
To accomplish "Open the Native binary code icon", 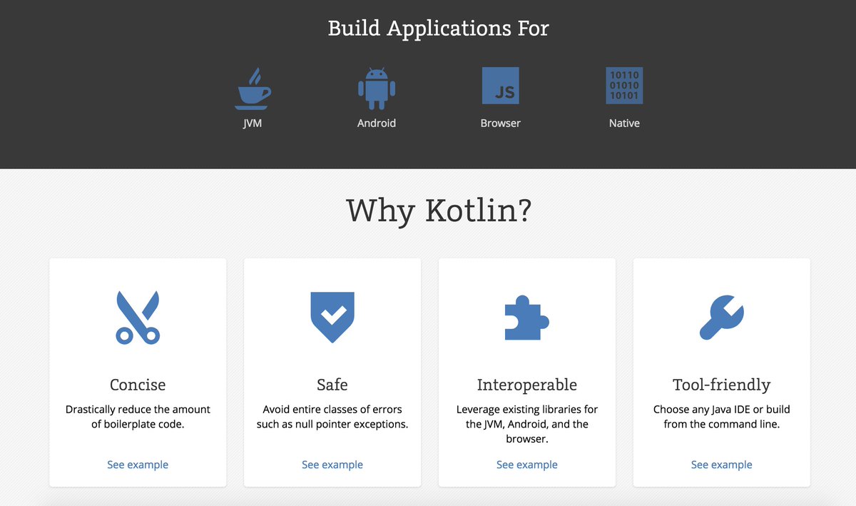I will coord(624,84).
